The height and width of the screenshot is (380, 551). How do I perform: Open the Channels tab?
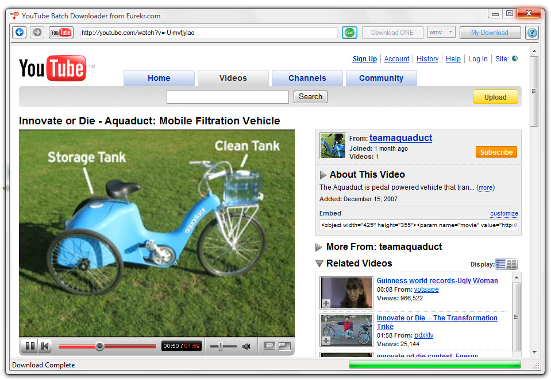(x=307, y=78)
